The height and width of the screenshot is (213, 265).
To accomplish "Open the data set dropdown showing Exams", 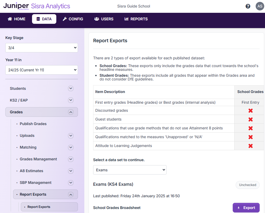I will click(130, 170).
